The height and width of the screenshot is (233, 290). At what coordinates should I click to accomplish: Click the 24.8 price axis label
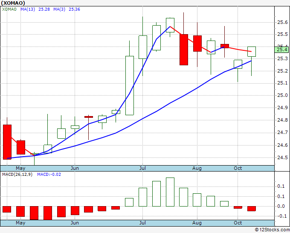[282, 120]
